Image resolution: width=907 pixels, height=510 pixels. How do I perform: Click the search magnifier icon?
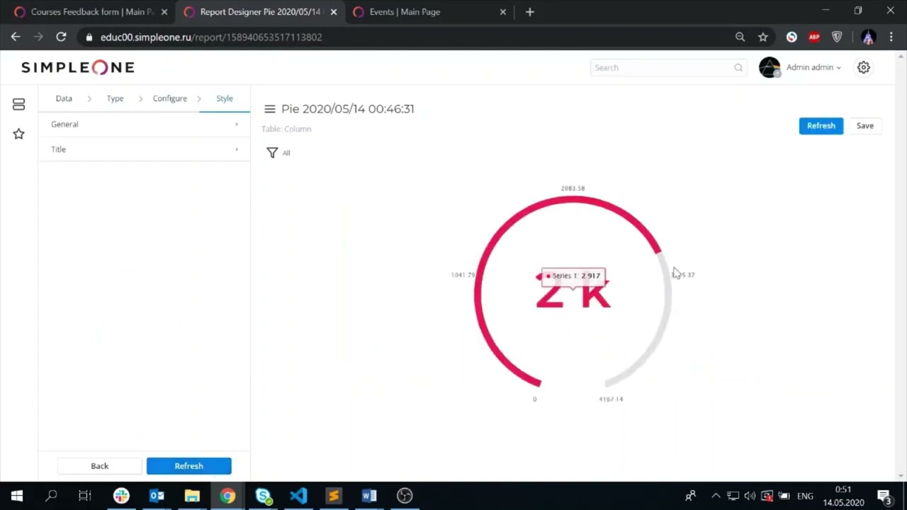(738, 67)
